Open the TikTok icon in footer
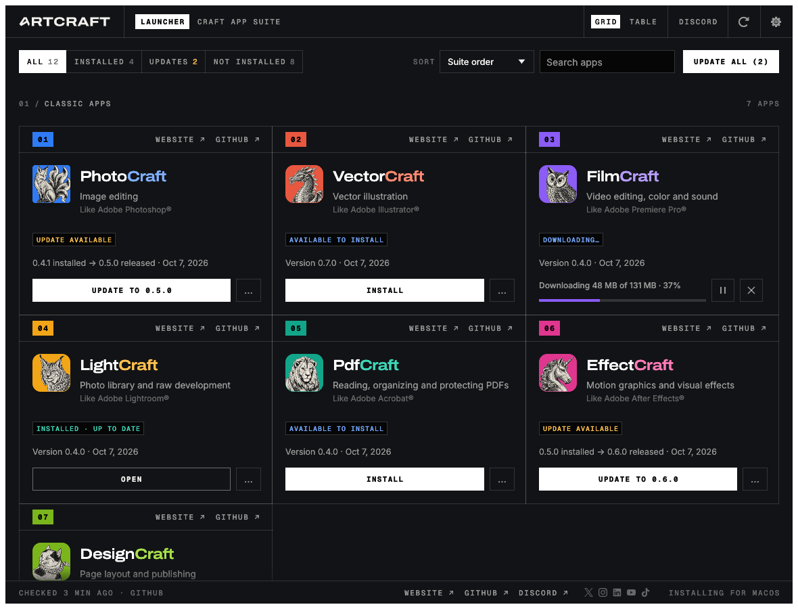This screenshot has height=609, width=798. [645, 592]
